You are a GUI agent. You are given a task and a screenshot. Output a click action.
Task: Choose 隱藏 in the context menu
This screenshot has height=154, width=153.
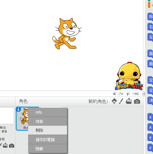[x=48, y=149]
